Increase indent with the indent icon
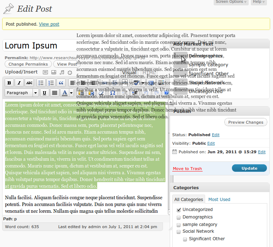This screenshot has height=247, width=273. tap(135, 93)
